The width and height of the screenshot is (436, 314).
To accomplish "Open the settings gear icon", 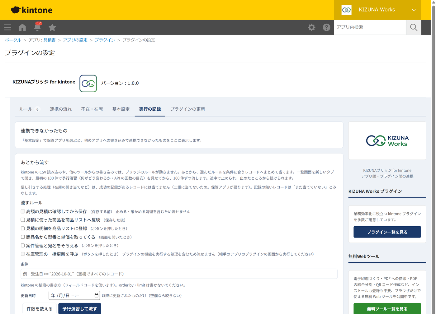I will tap(311, 27).
